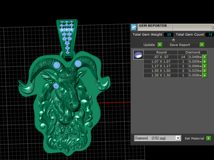Click the 0.008tw weight cell
The image size is (214, 160).
[x=195, y=76]
